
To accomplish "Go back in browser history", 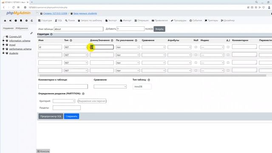I will tap(4, 8).
